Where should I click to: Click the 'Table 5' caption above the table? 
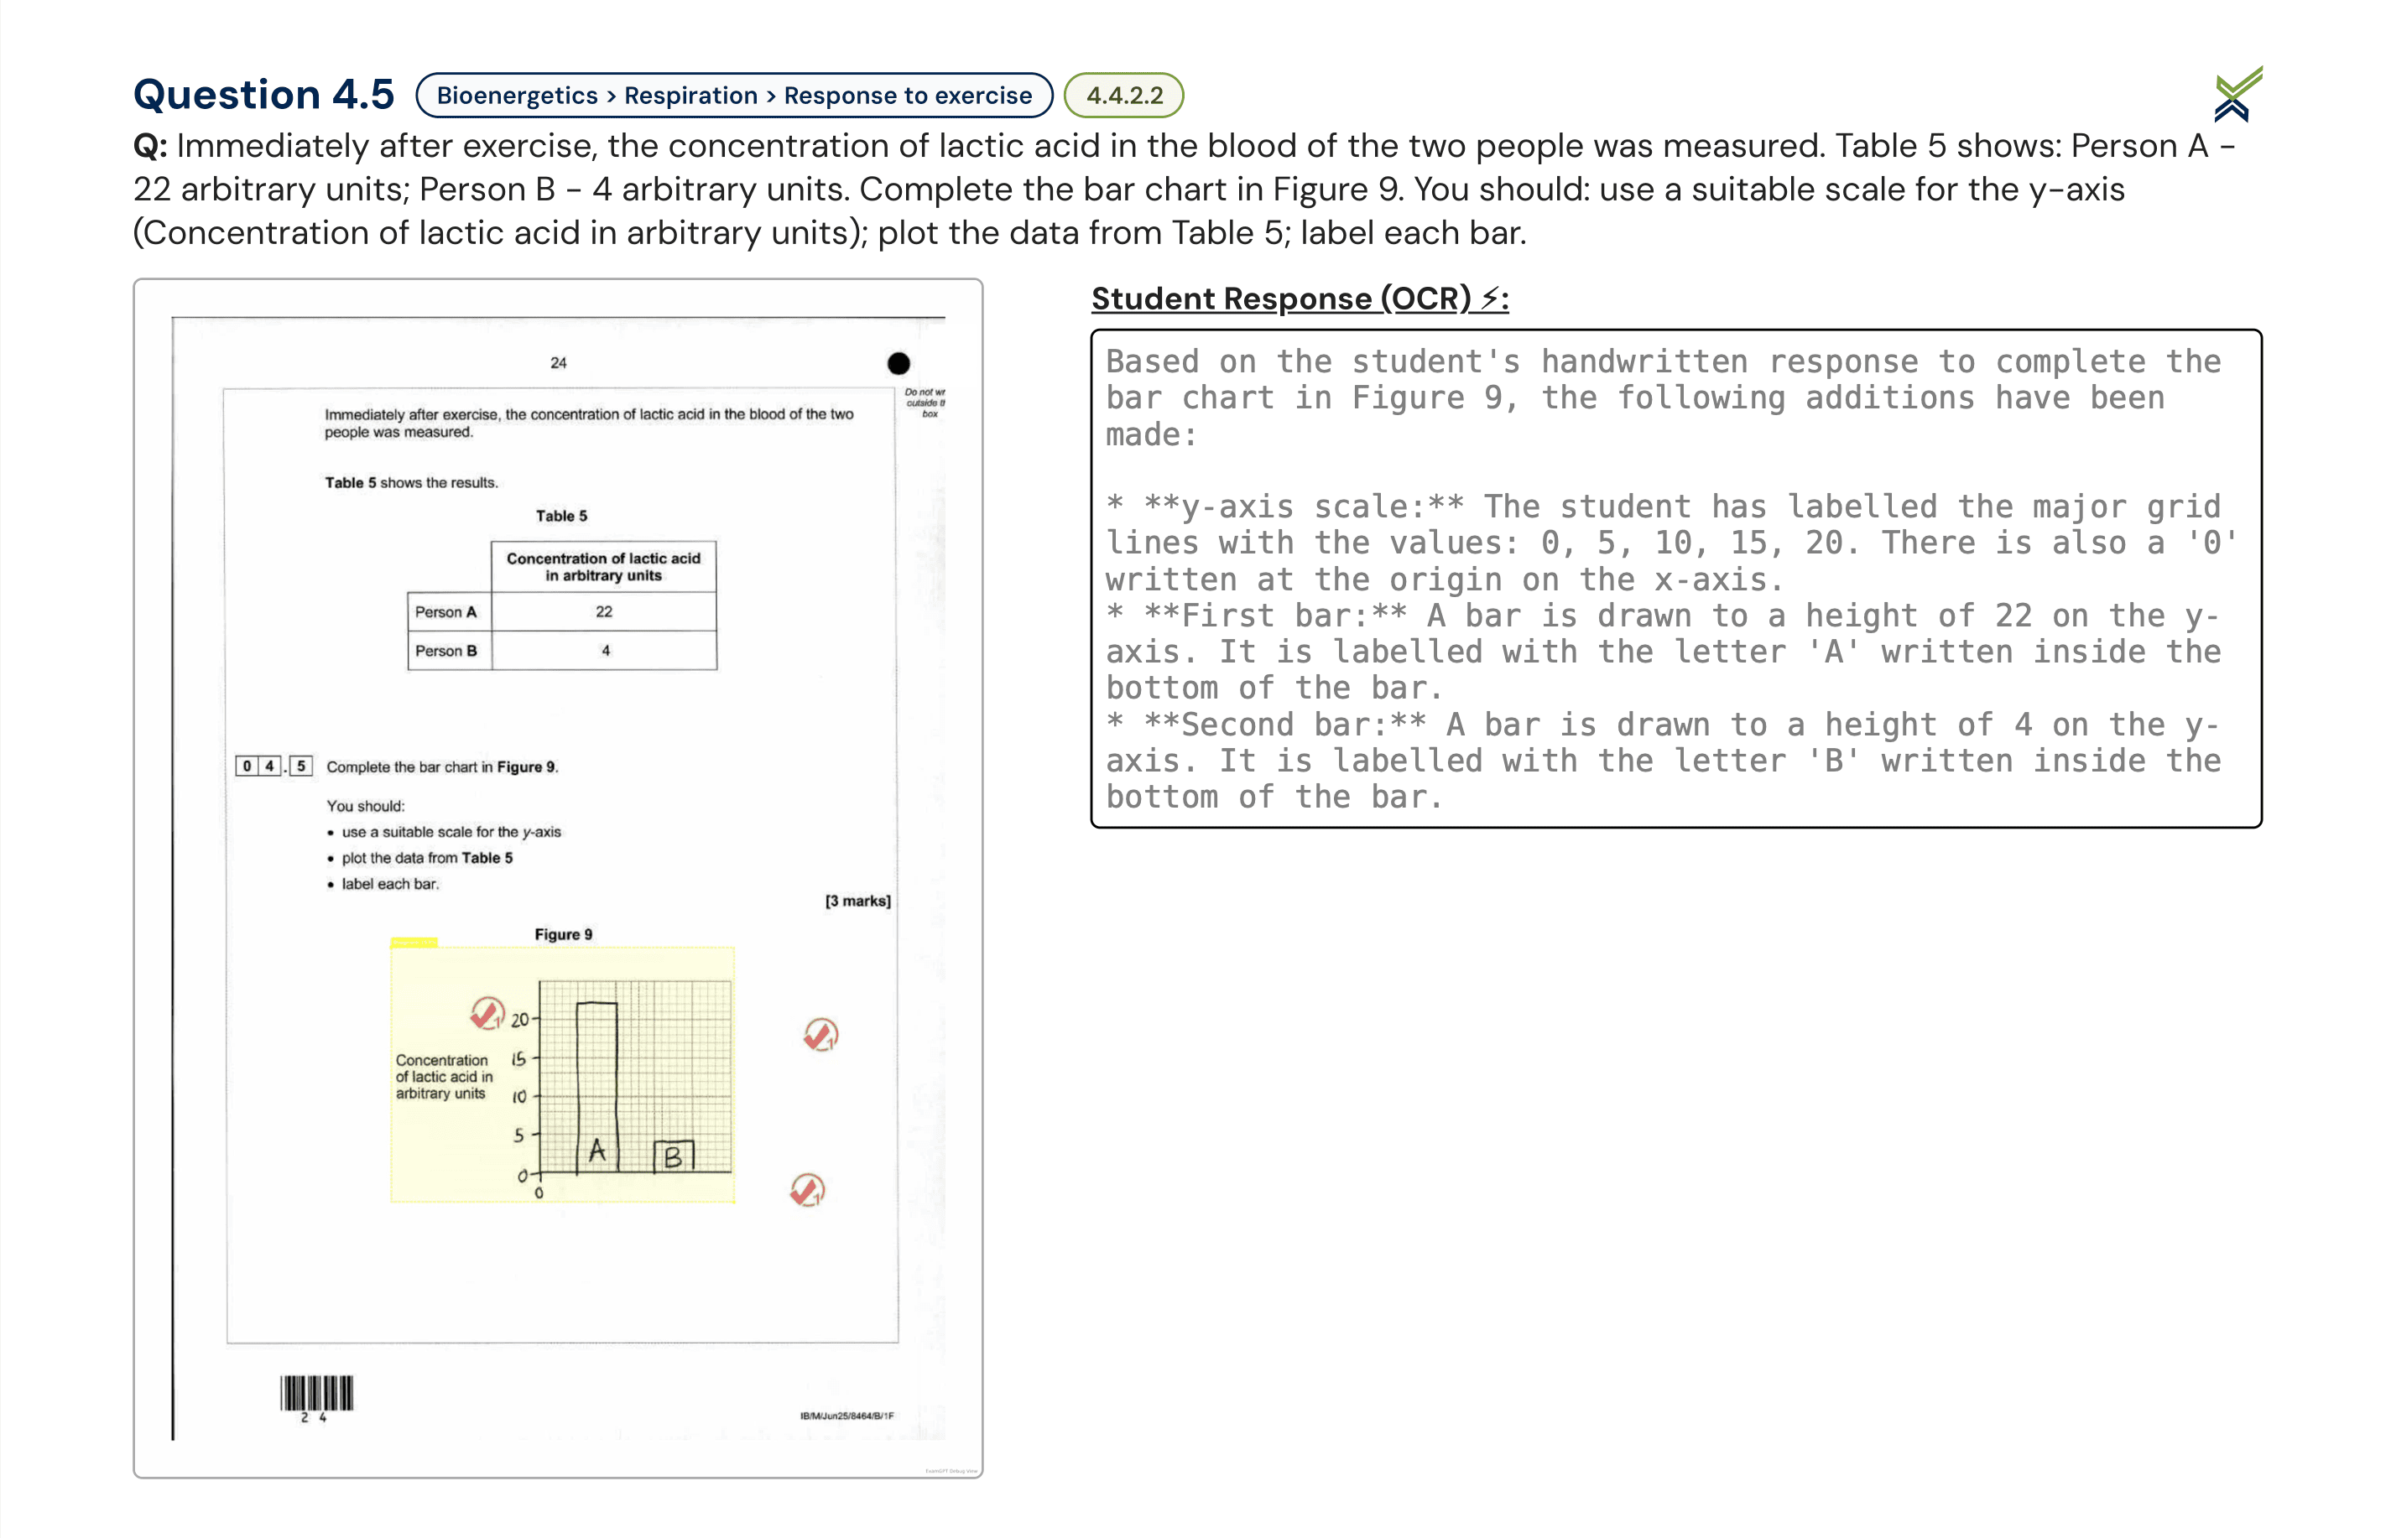pyautogui.click(x=561, y=516)
